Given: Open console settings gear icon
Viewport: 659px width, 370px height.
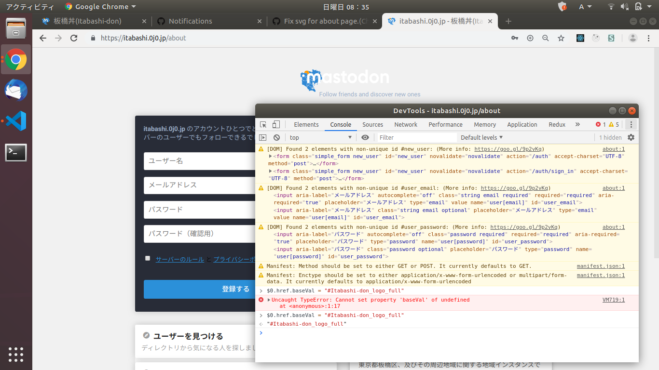Looking at the screenshot, I should [631, 137].
